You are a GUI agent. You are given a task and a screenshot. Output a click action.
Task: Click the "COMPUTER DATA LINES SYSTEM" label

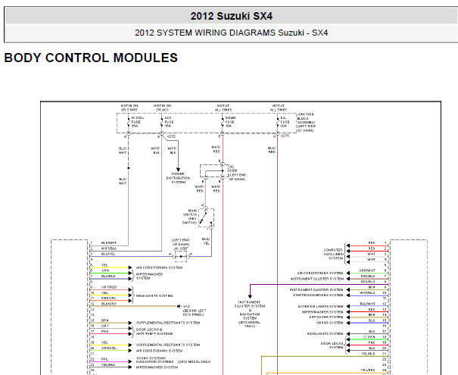333,255
